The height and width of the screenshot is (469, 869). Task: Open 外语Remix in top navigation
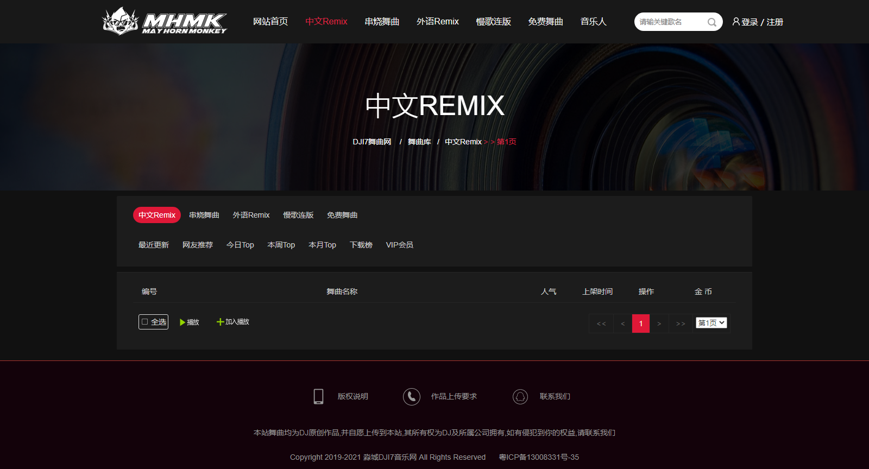[x=438, y=22]
